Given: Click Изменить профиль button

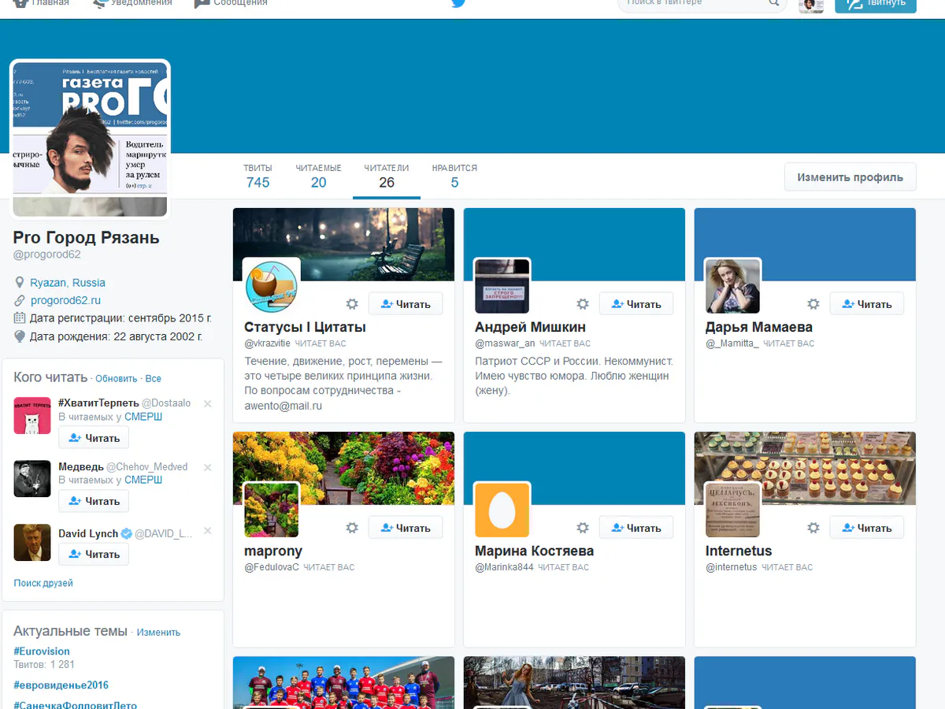Looking at the screenshot, I should (x=850, y=177).
